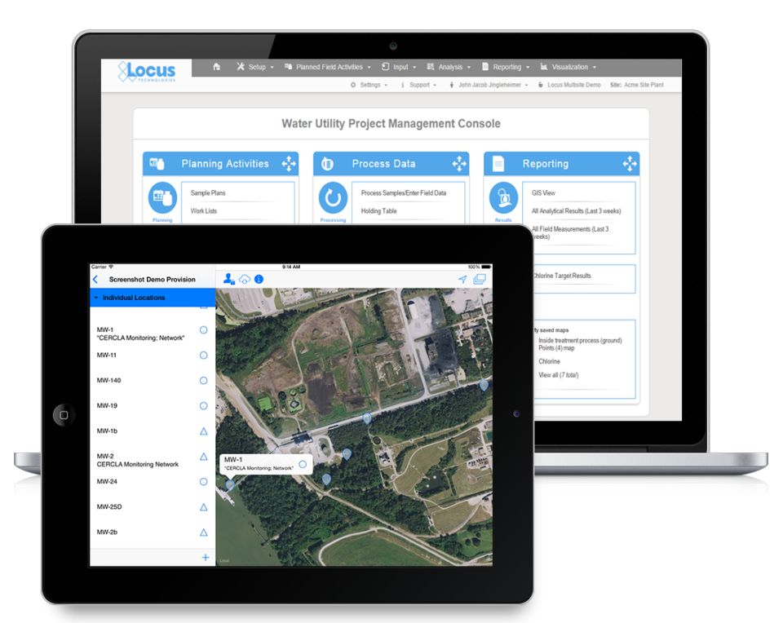
Task: Open Inside treatment process (ground) saved map
Action: (x=580, y=344)
